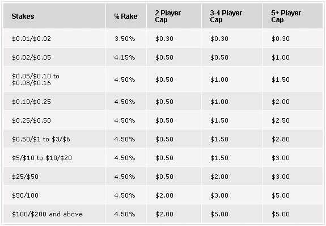
Task: Select the 3-4 Player Cap header
Action: point(232,16)
